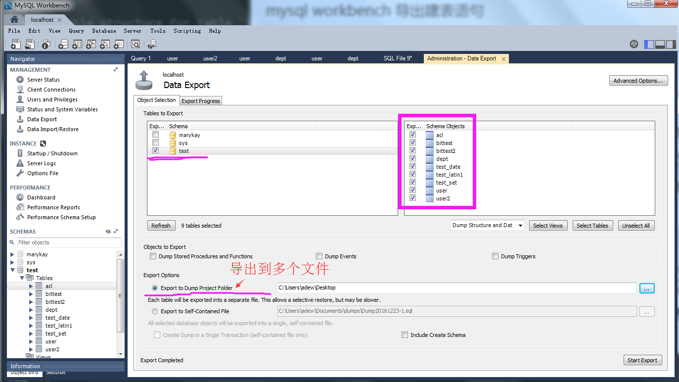
Task: Click Select Tables button
Action: [592, 226]
